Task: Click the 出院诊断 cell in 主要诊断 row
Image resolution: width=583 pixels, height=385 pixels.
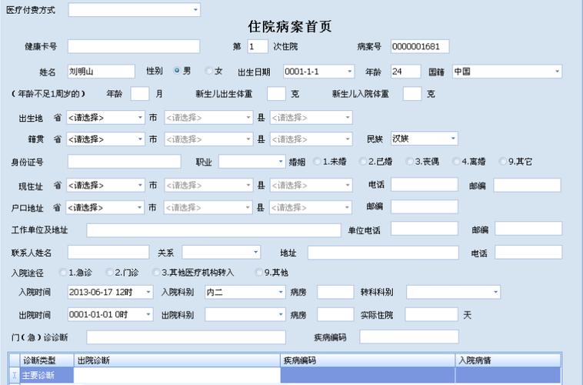Action: (x=177, y=375)
